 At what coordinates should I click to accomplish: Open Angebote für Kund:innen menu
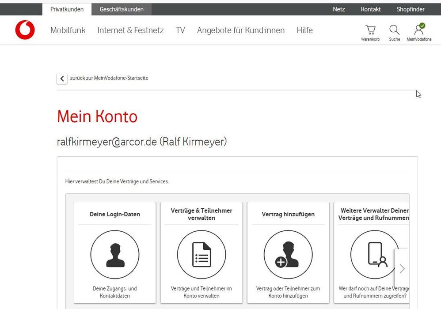tap(241, 30)
